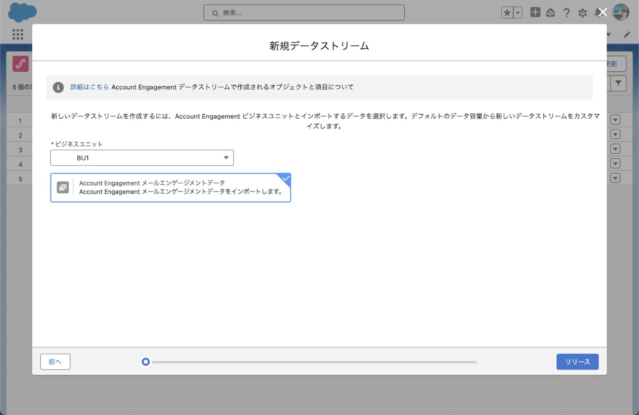Click the info icon in the banner
The height and width of the screenshot is (415, 639).
click(58, 87)
